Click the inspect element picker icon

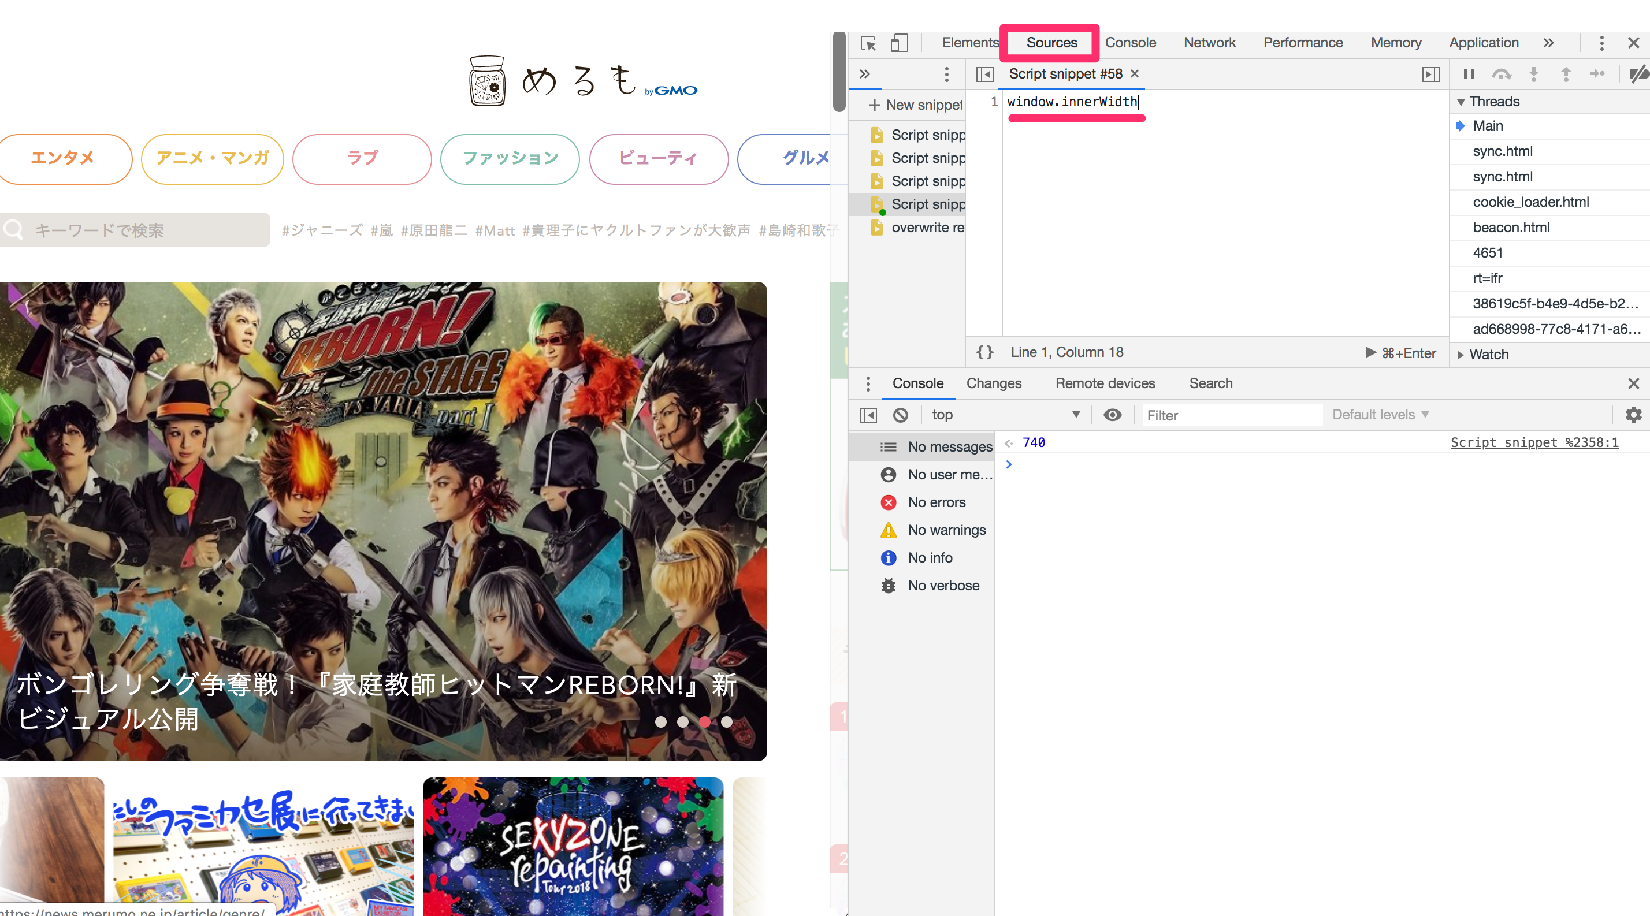(868, 43)
